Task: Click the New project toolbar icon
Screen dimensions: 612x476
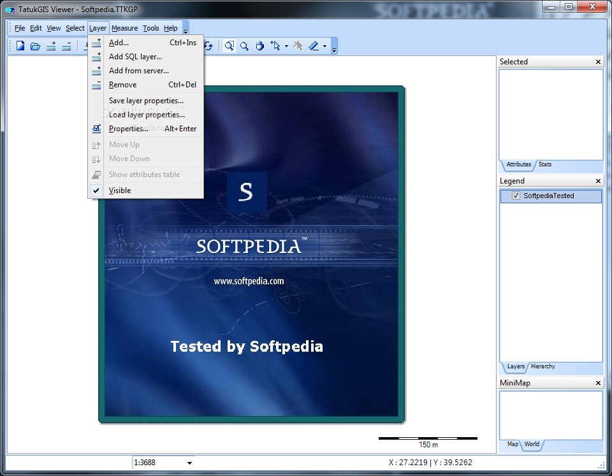Action: 20,46
